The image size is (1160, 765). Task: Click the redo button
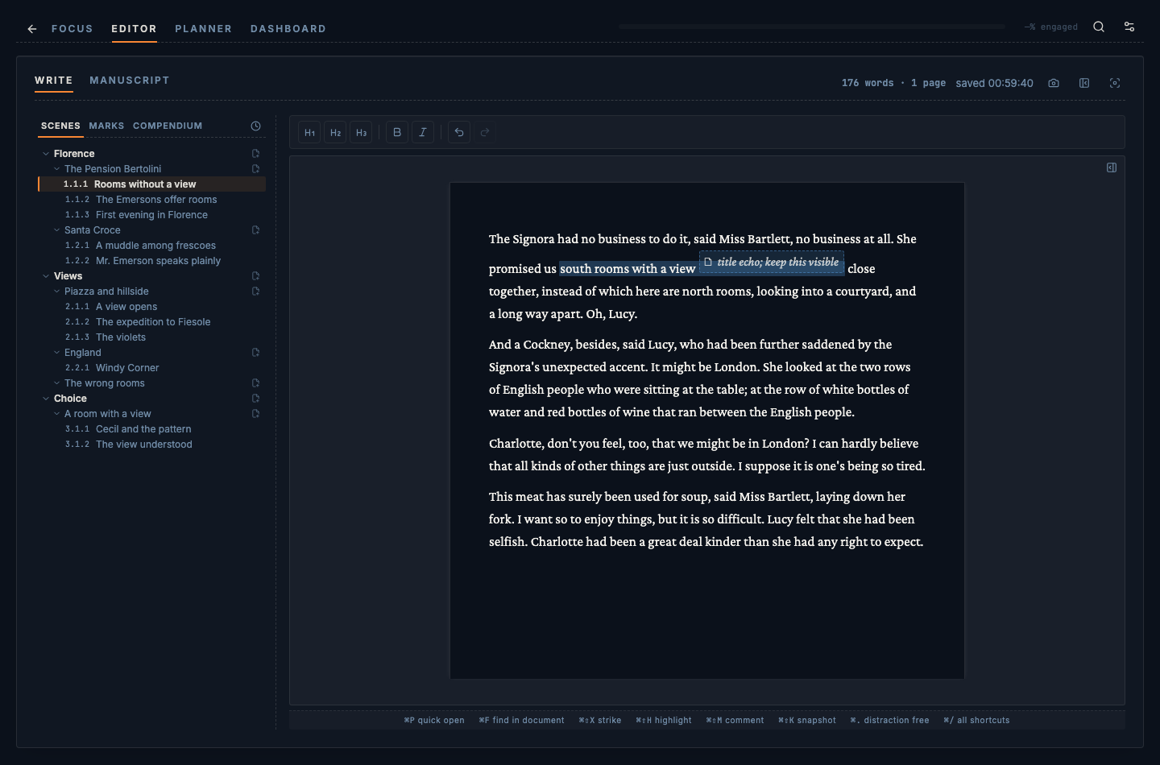click(x=485, y=132)
